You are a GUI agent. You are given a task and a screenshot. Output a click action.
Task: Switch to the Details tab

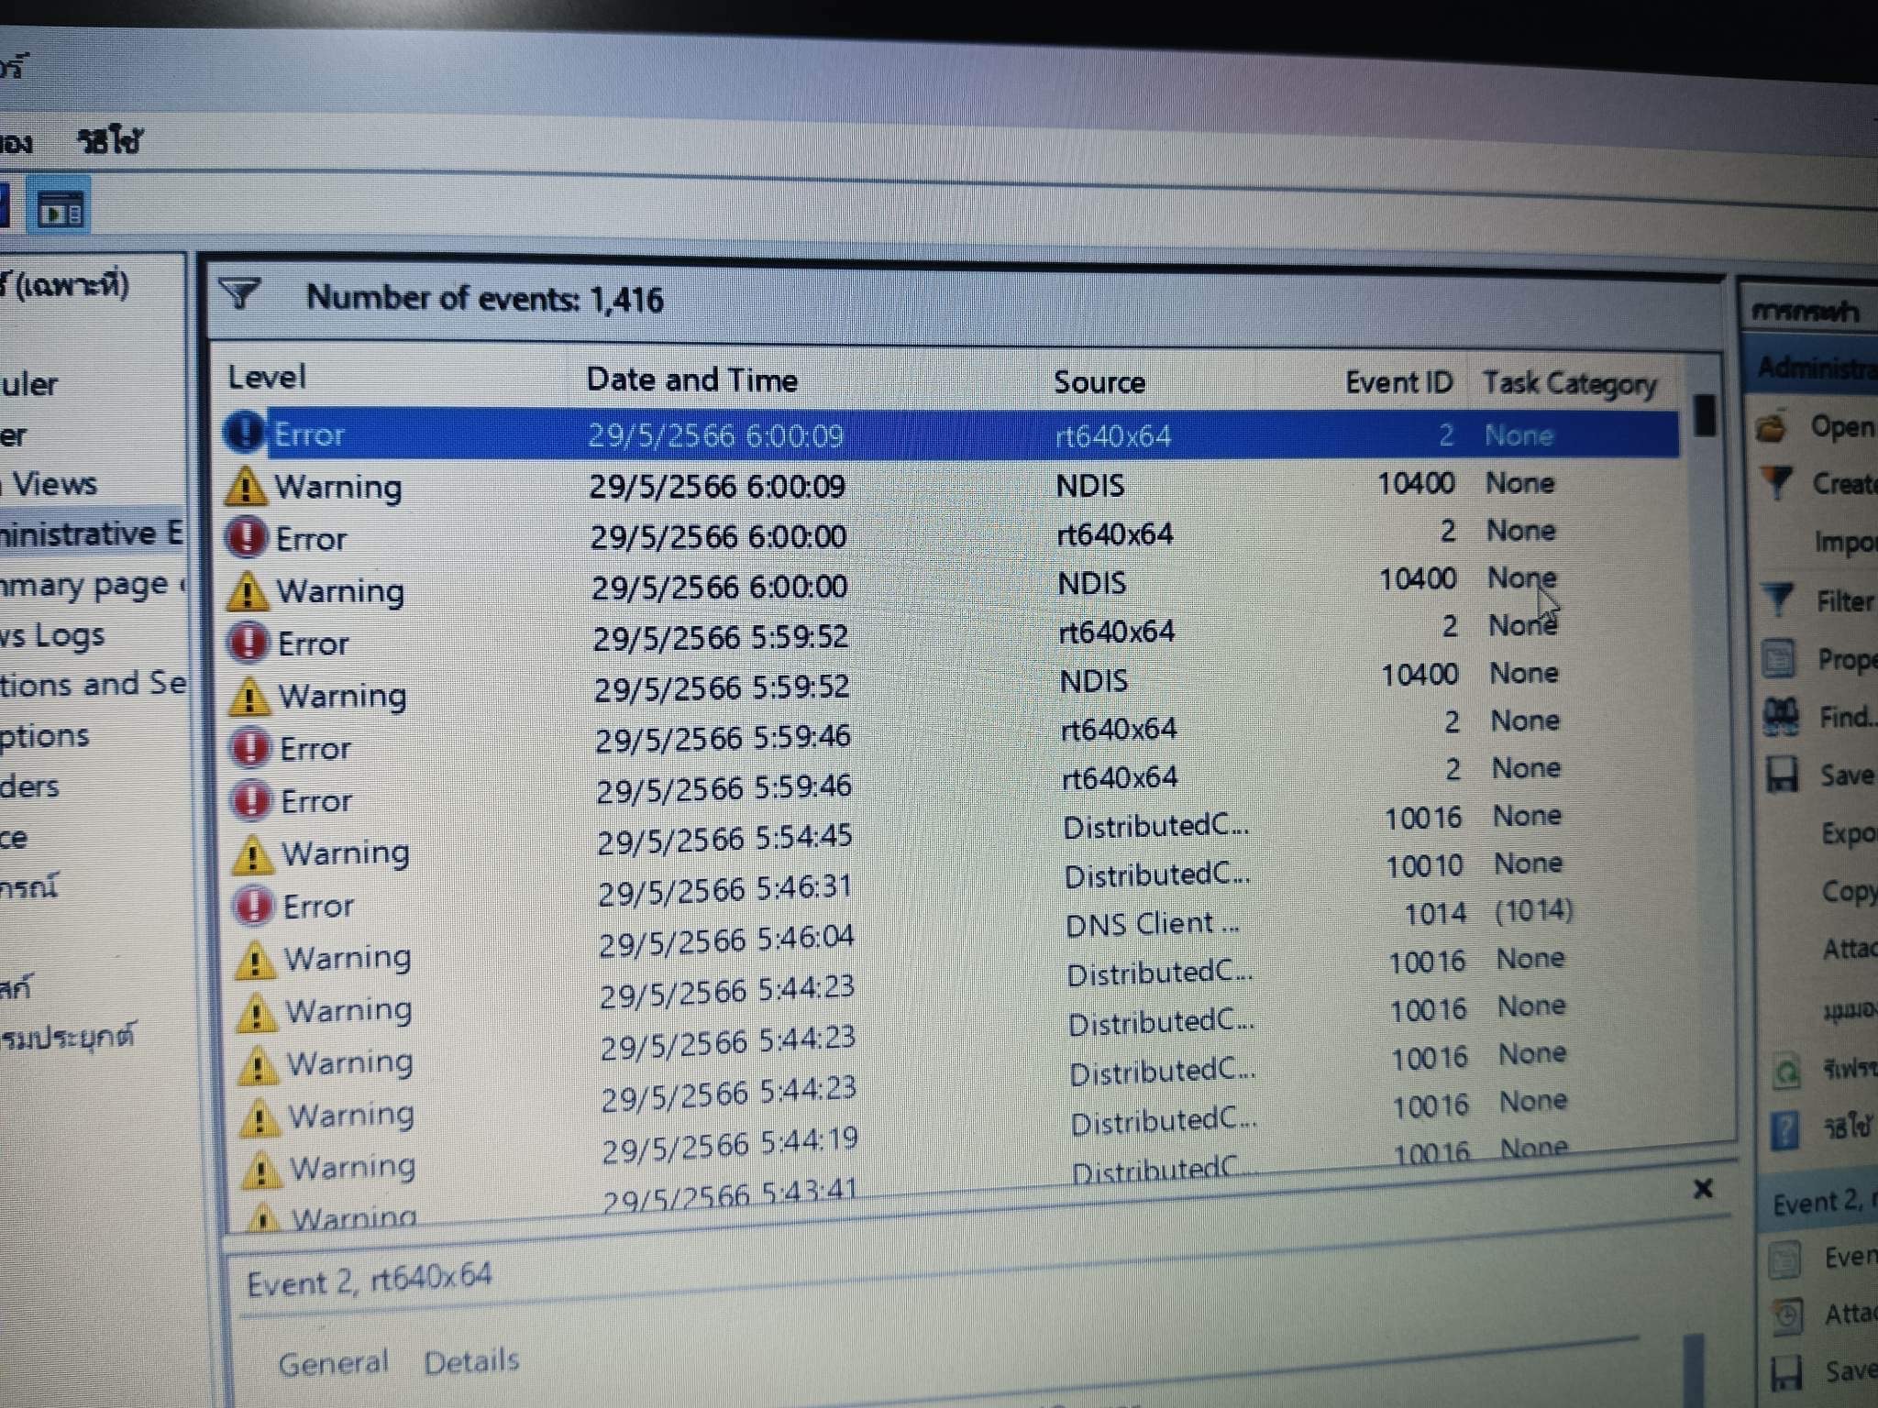[471, 1361]
